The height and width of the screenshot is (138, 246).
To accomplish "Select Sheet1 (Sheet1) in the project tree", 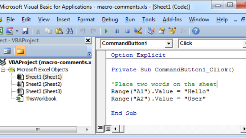I will click(44, 77).
